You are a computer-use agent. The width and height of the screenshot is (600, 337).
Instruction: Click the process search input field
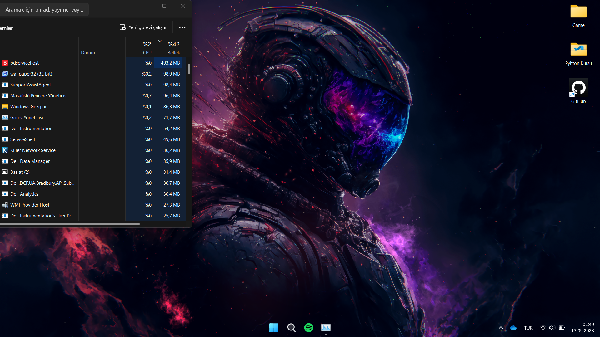[x=44, y=10]
